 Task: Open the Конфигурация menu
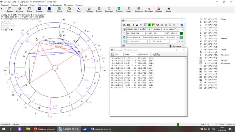pos(56,5)
